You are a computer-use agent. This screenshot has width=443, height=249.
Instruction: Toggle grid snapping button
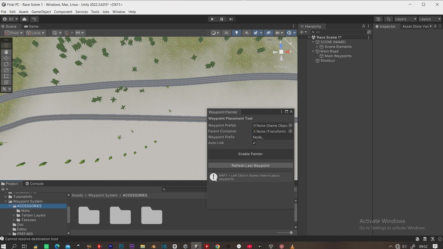[55, 33]
